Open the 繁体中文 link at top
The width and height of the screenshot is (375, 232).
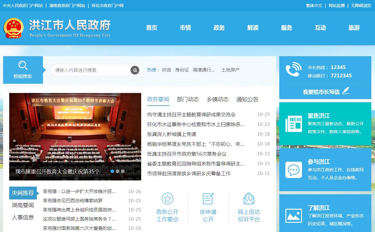coord(314,6)
